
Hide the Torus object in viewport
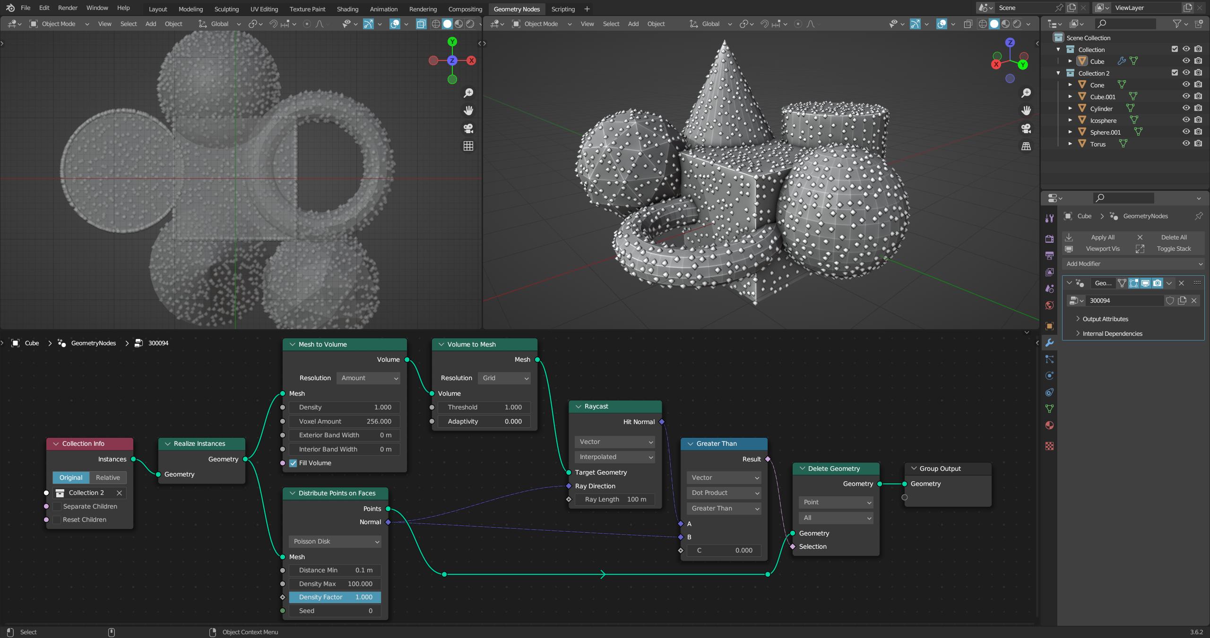[1186, 144]
